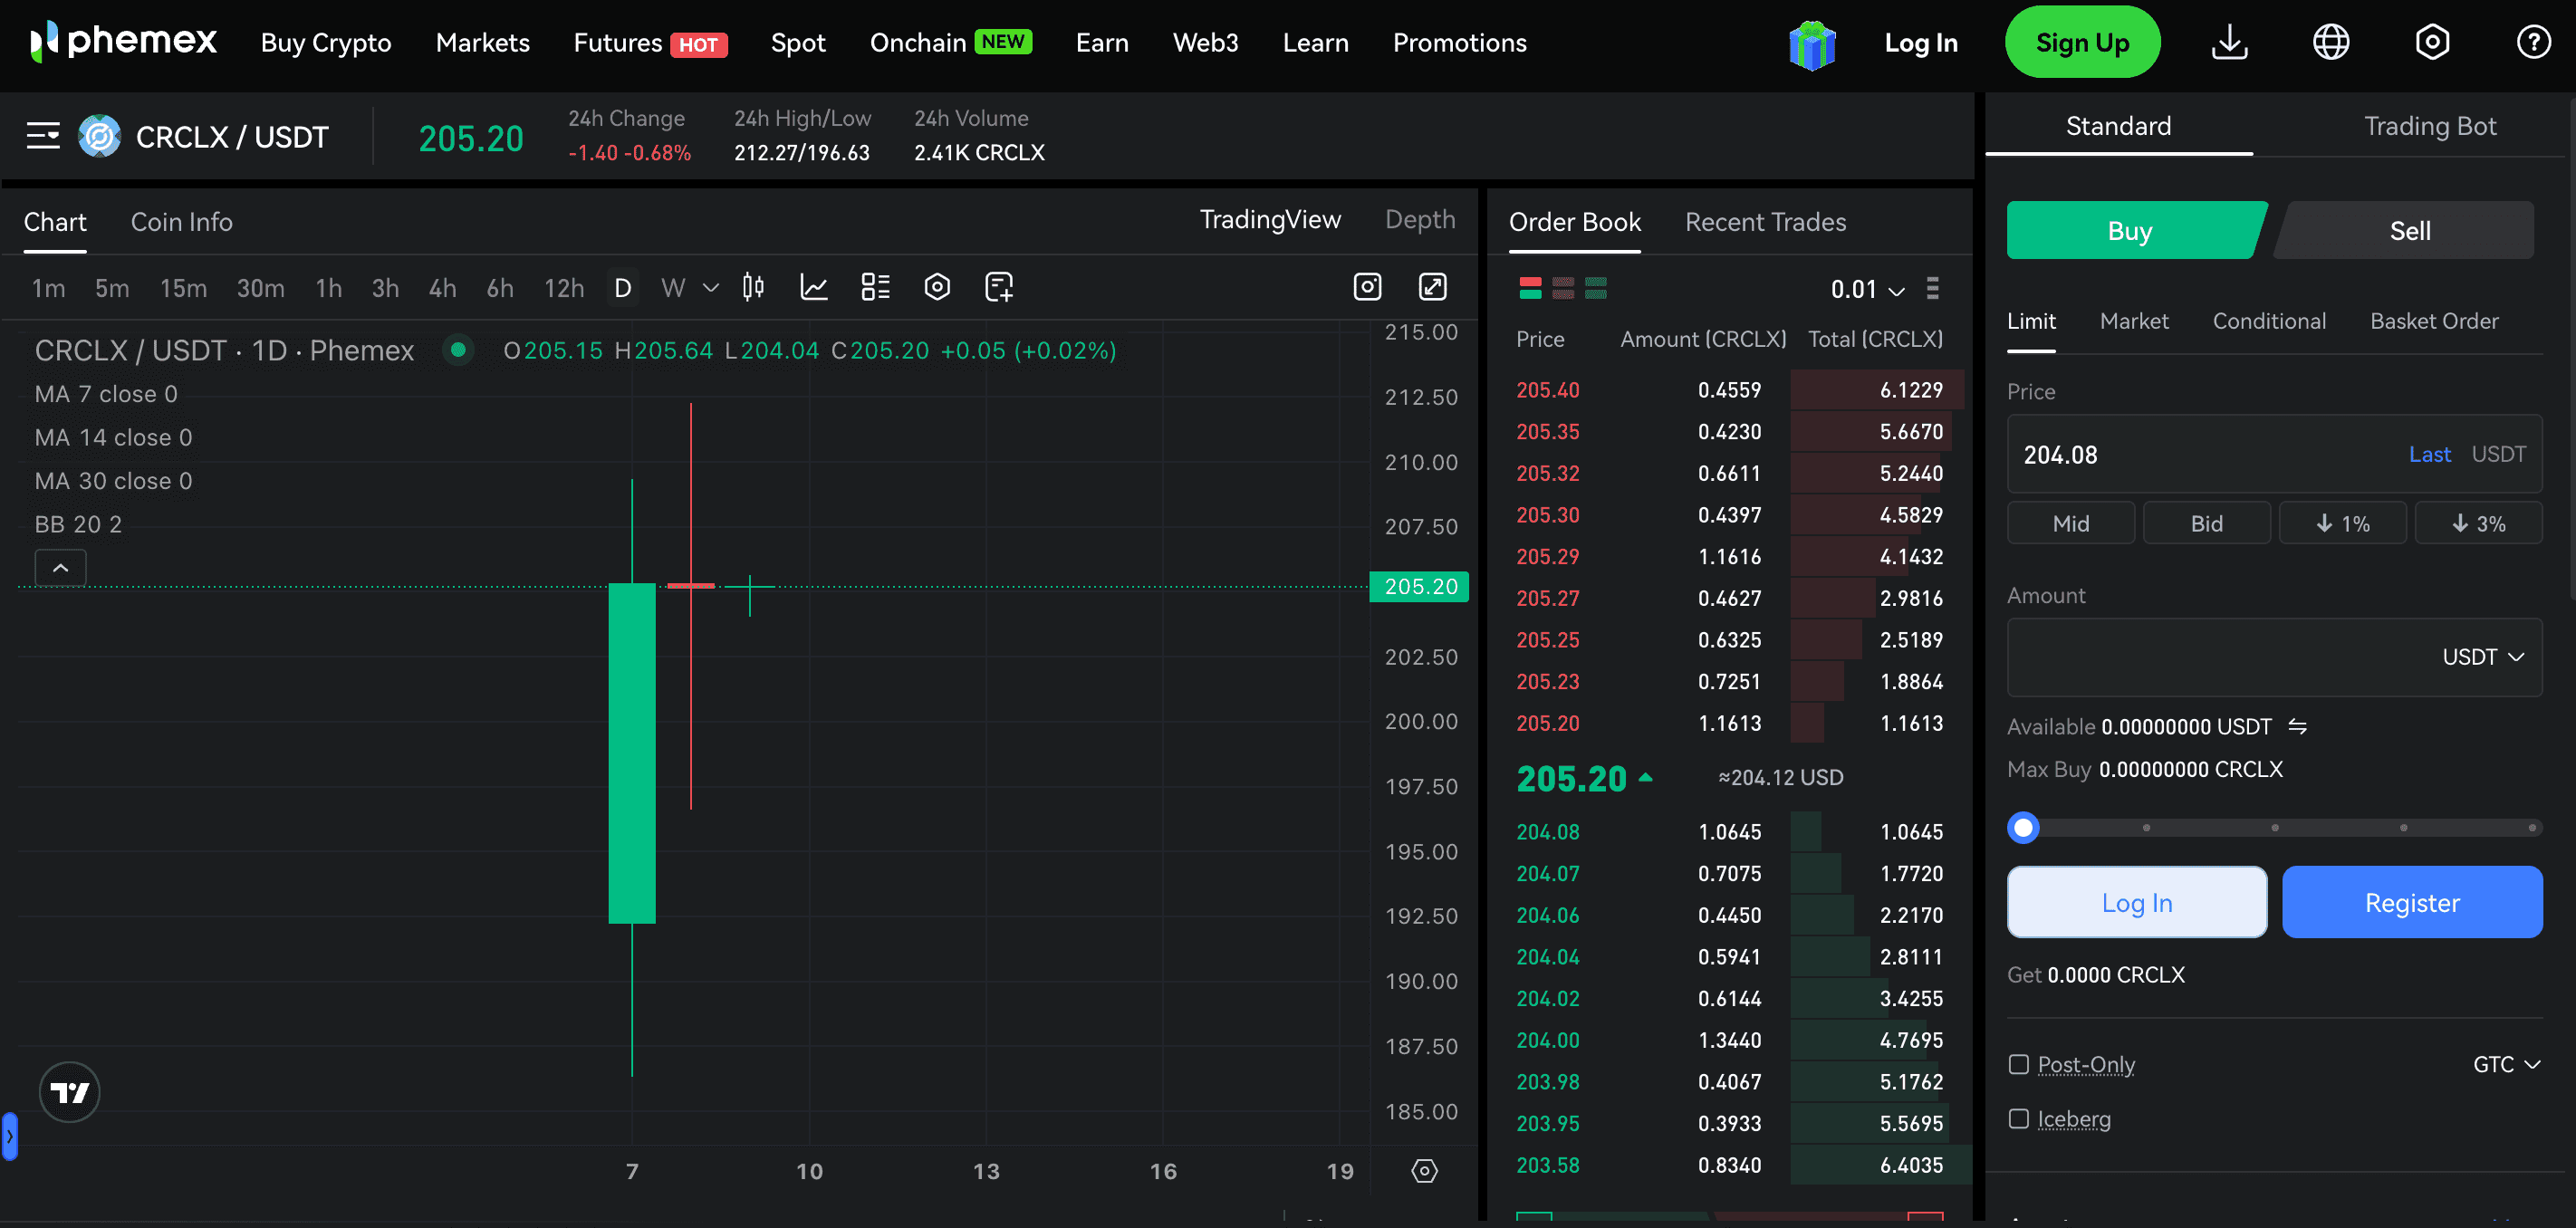The height and width of the screenshot is (1228, 2576).
Task: Open the TradingView logo badge
Action: coord(69,1092)
